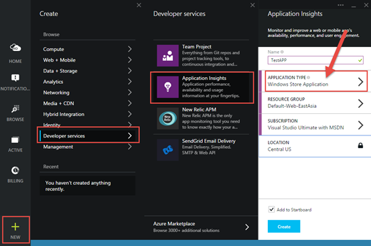Click the Application Insights lightbulb icon
Image resolution: width=371 pixels, height=246 pixels.
168,87
